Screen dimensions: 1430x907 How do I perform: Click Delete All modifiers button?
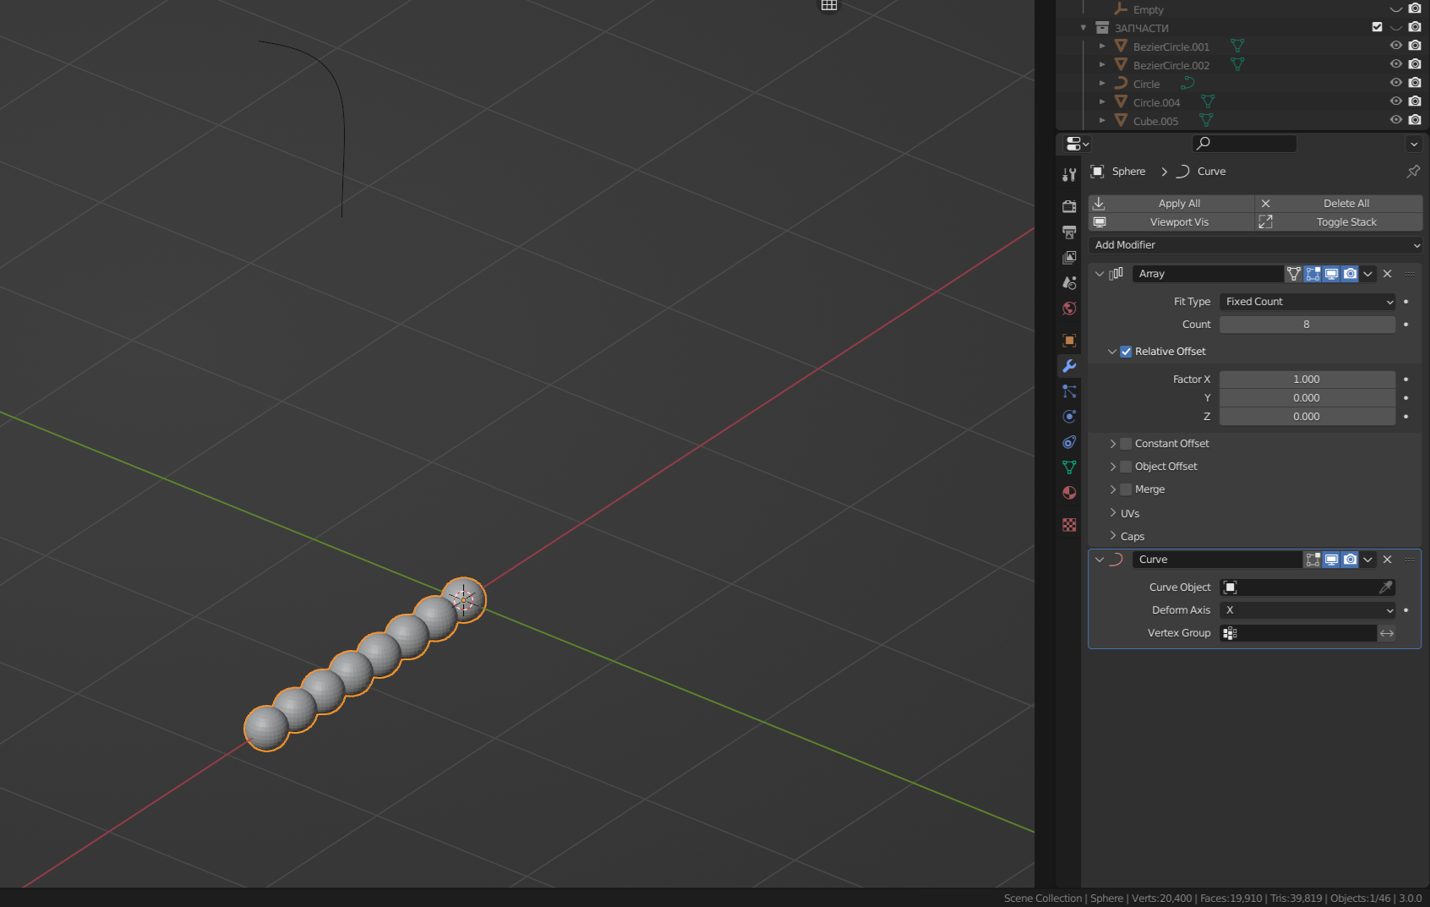click(x=1339, y=204)
